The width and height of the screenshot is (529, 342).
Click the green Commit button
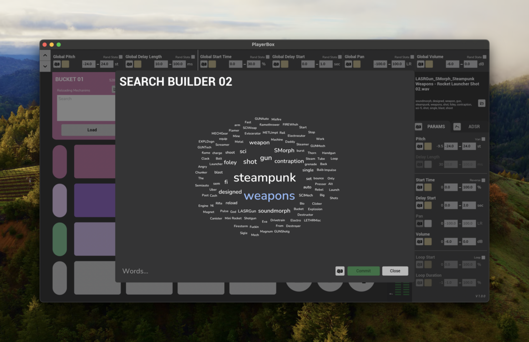[363, 271]
